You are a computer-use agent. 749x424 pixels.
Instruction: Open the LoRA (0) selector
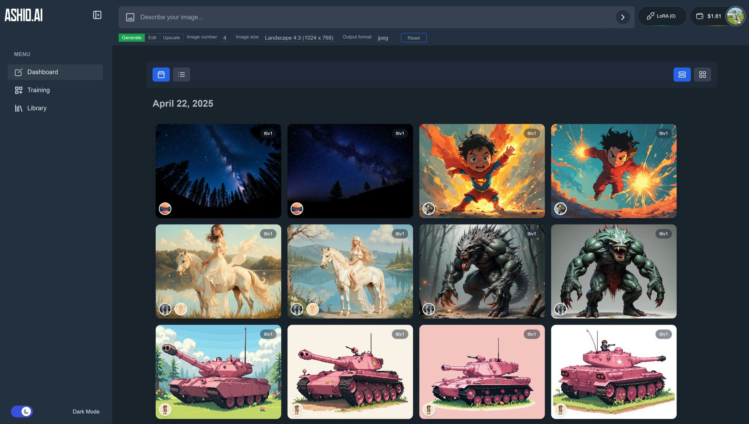click(662, 16)
